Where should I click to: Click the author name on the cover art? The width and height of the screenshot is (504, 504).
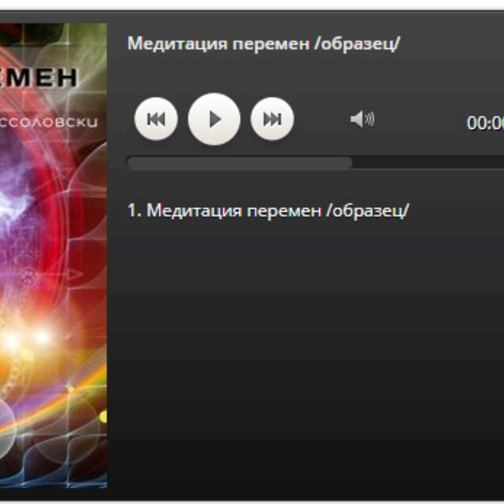tap(48, 122)
